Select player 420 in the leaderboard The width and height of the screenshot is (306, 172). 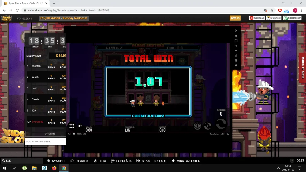(34, 111)
